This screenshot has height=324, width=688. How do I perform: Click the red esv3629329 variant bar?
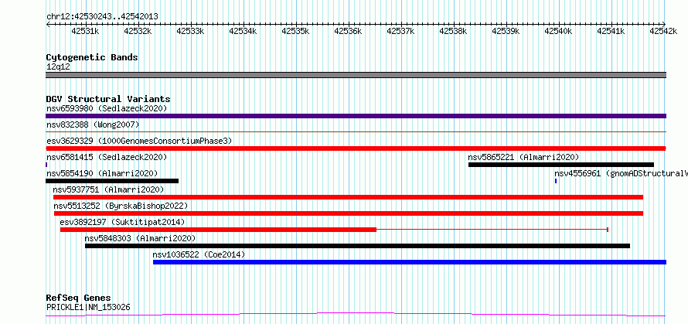coord(356,148)
